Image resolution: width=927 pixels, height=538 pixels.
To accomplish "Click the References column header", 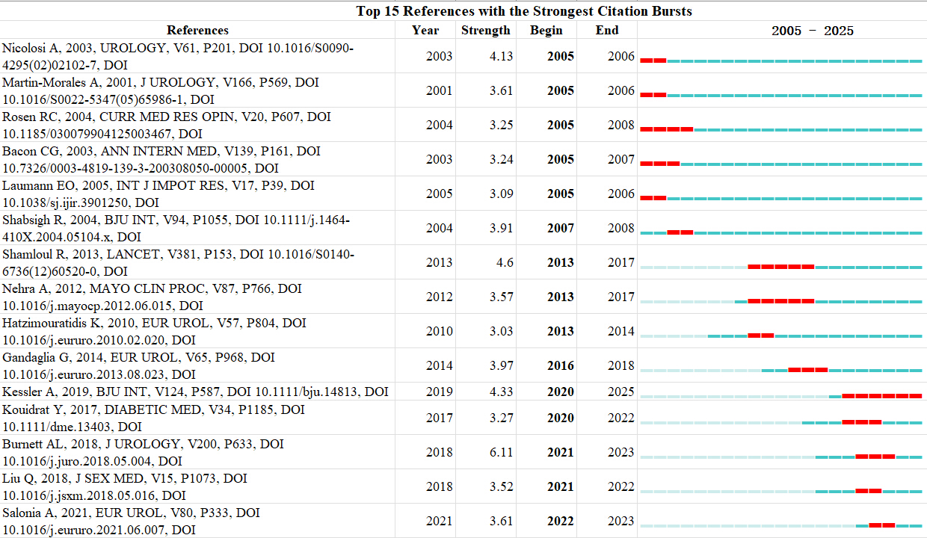I will click(x=197, y=30).
